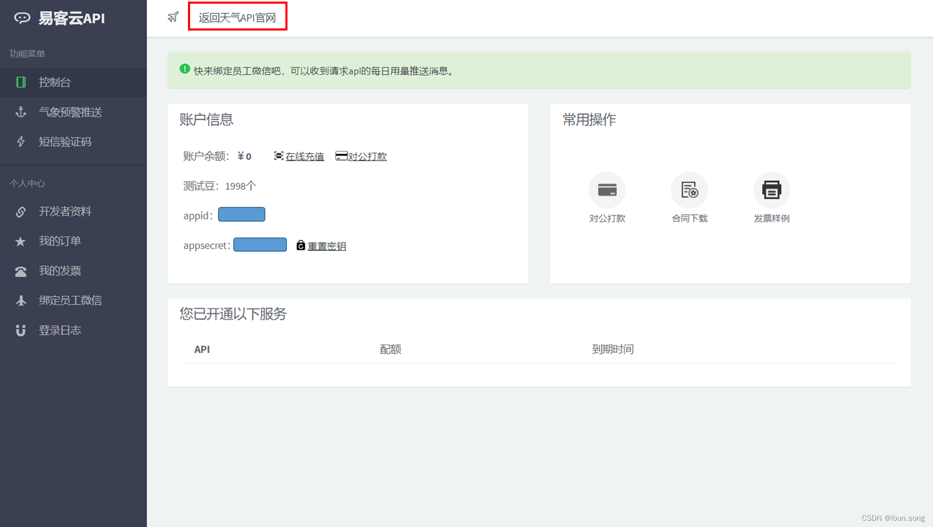
Task: Click the magnet icon beside 登录日志
Action: coord(21,330)
